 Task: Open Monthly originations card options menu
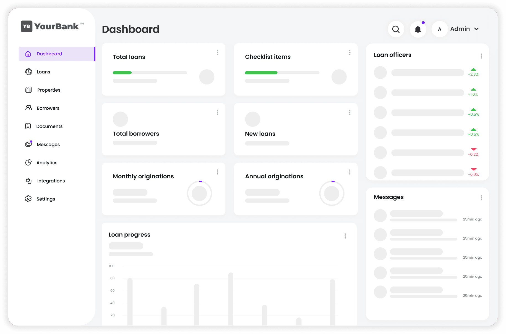218,172
